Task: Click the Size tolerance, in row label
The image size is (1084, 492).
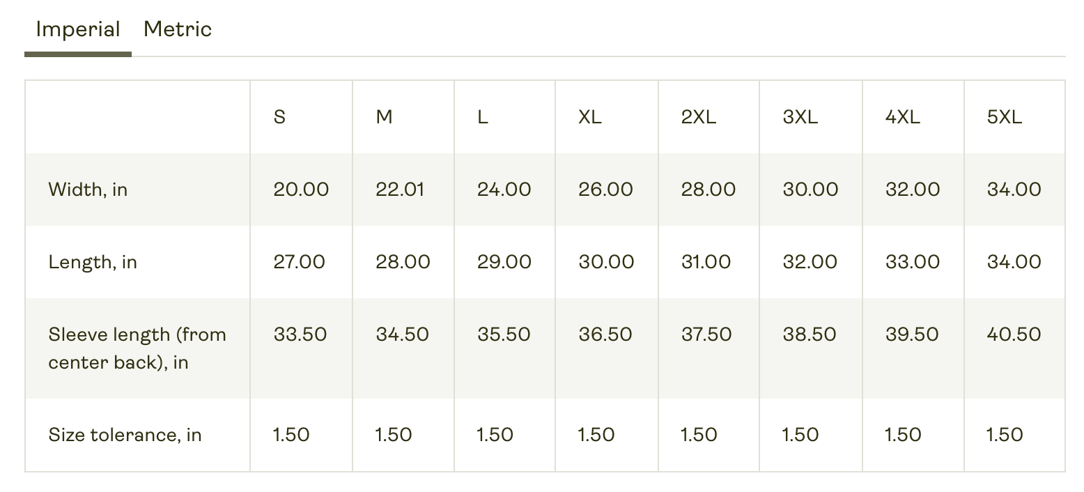Action: pyautogui.click(x=125, y=435)
